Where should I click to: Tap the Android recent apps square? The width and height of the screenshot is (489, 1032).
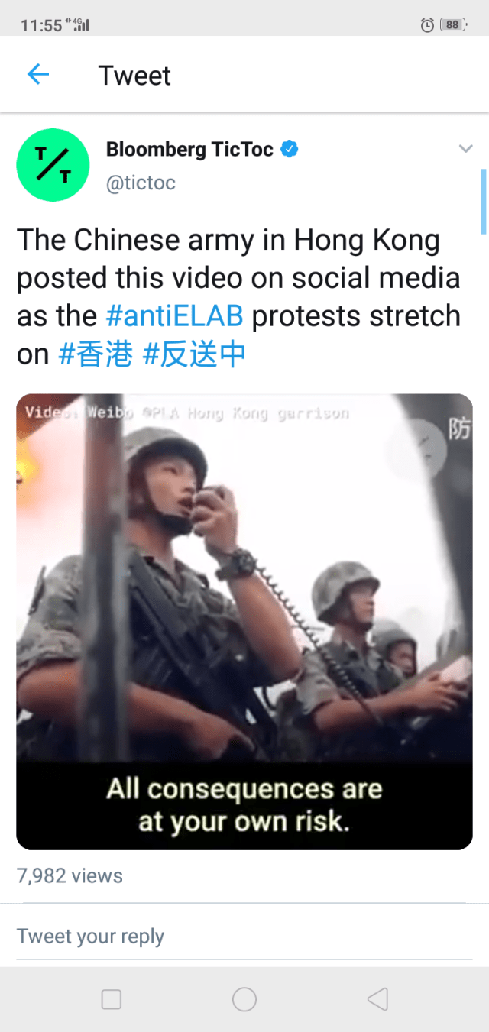[112, 999]
